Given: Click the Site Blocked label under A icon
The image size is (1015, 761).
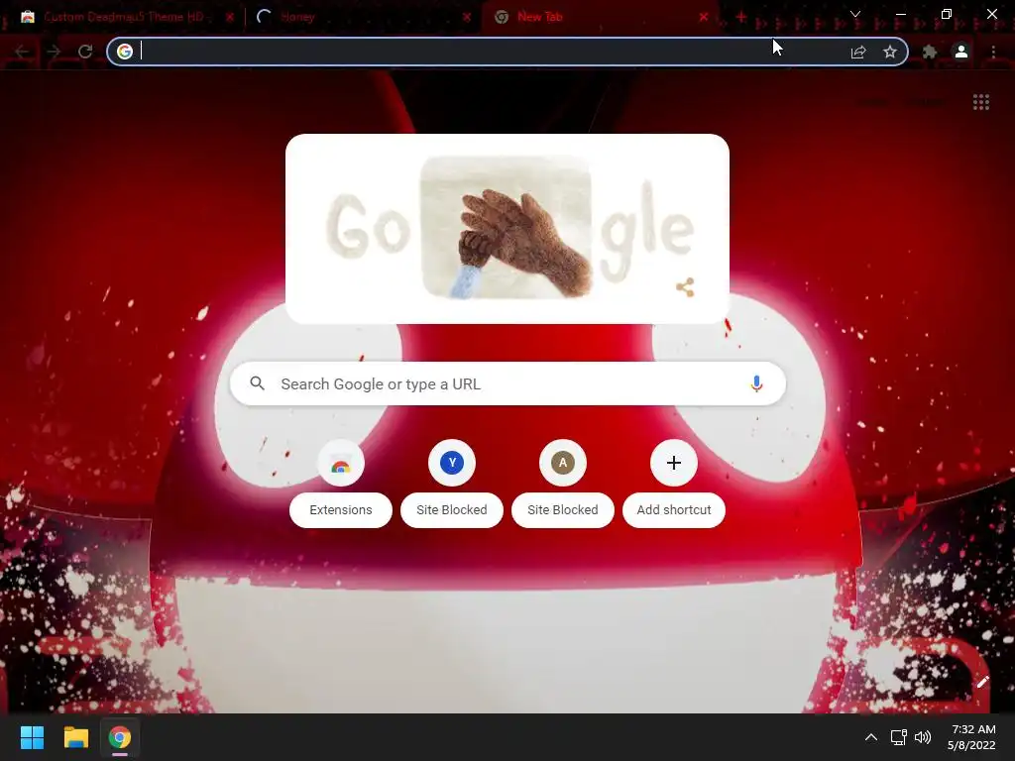Looking at the screenshot, I should (x=563, y=510).
